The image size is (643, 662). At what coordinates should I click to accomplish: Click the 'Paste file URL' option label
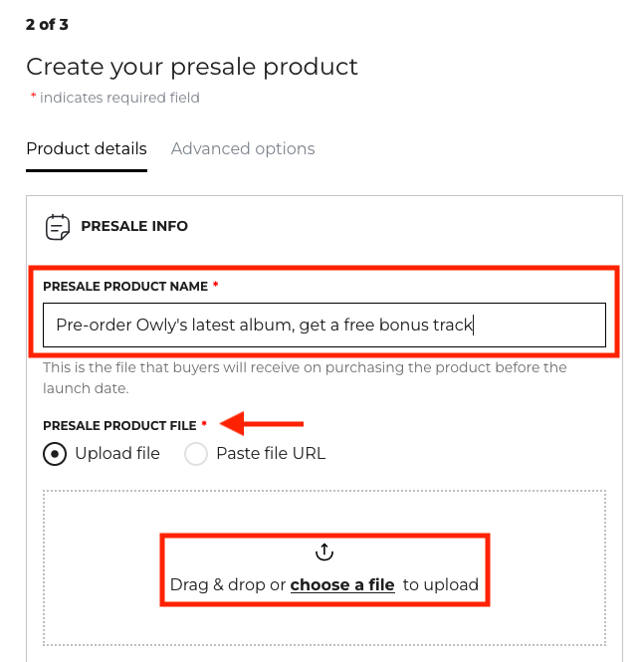271,454
